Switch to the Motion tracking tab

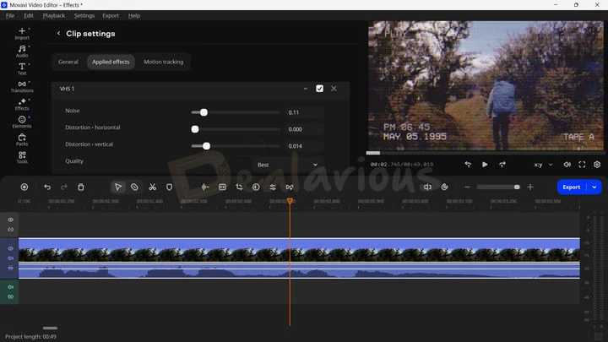click(x=163, y=62)
